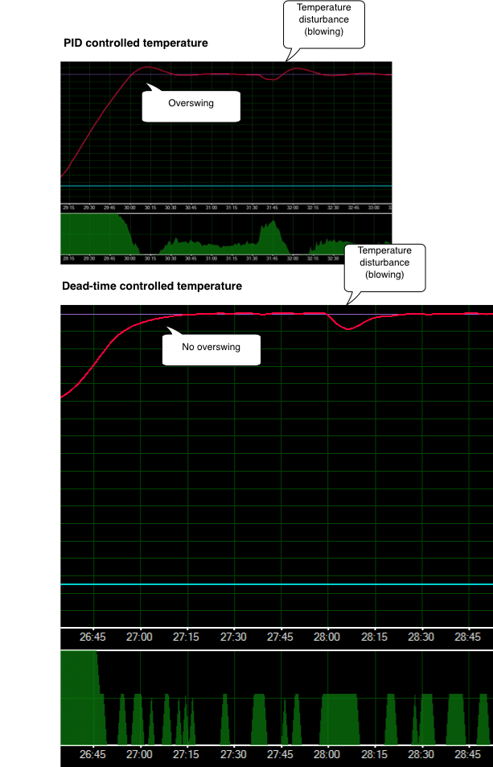
Task: Click 28:45 on the bottom-most time axis
Action: [467, 755]
